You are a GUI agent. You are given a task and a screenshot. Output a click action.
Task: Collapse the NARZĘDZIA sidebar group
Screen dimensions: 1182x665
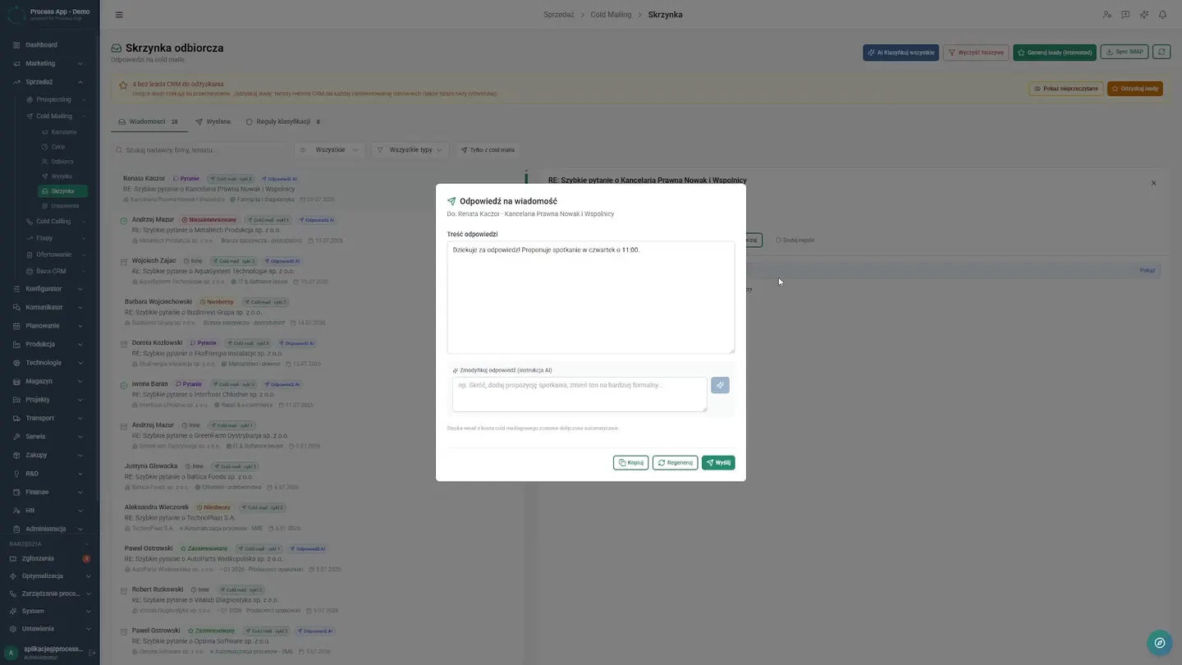click(49, 543)
